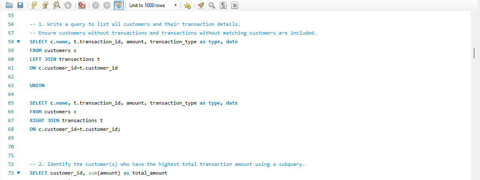Open a SQL script file via folder icon
Image resolution: width=480 pixels, height=180 pixels.
pyautogui.click(x=9, y=5)
